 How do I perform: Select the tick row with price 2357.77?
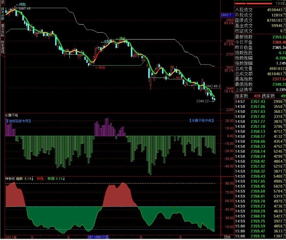click(x=260, y=122)
